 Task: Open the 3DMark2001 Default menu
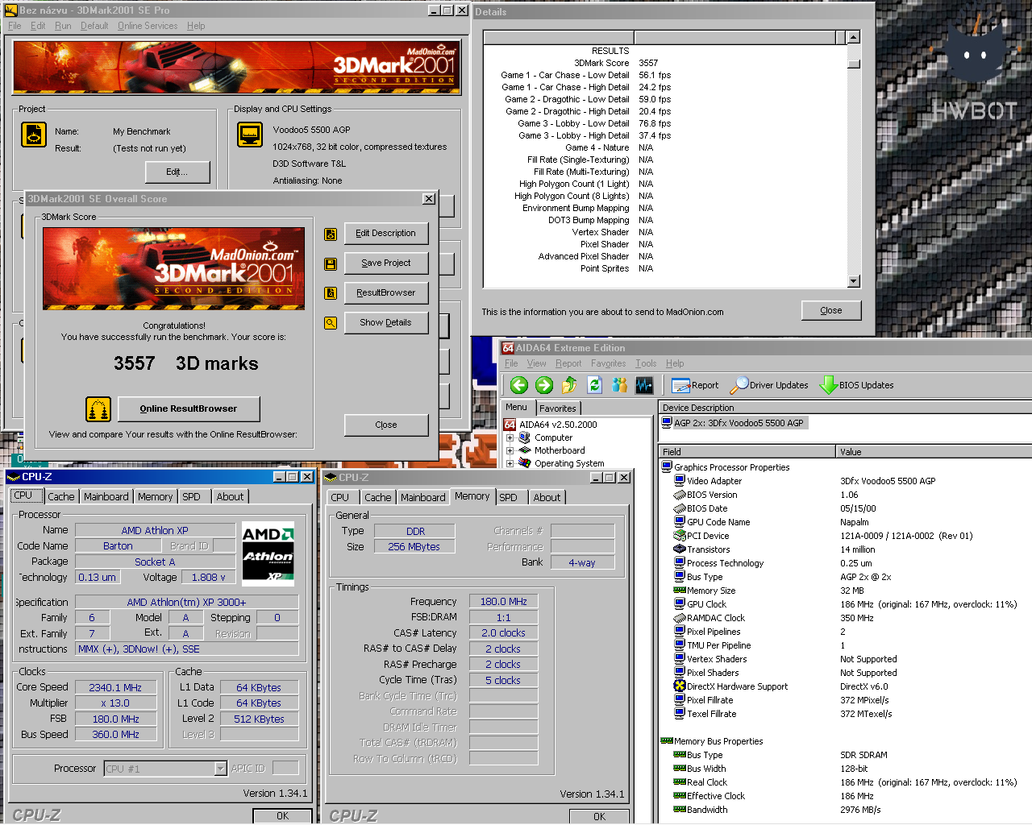(94, 26)
